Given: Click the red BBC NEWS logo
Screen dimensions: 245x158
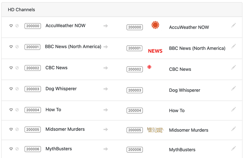Looking at the screenshot, I should pos(155,51).
